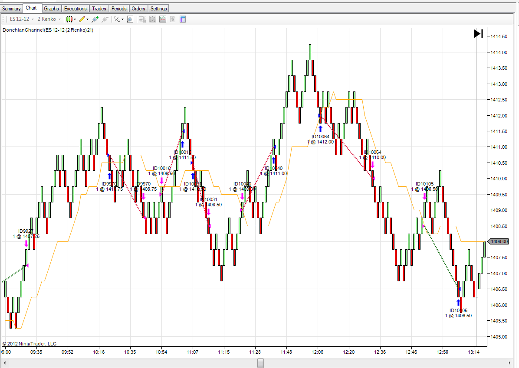Switch to the Graphs tab

coord(51,9)
